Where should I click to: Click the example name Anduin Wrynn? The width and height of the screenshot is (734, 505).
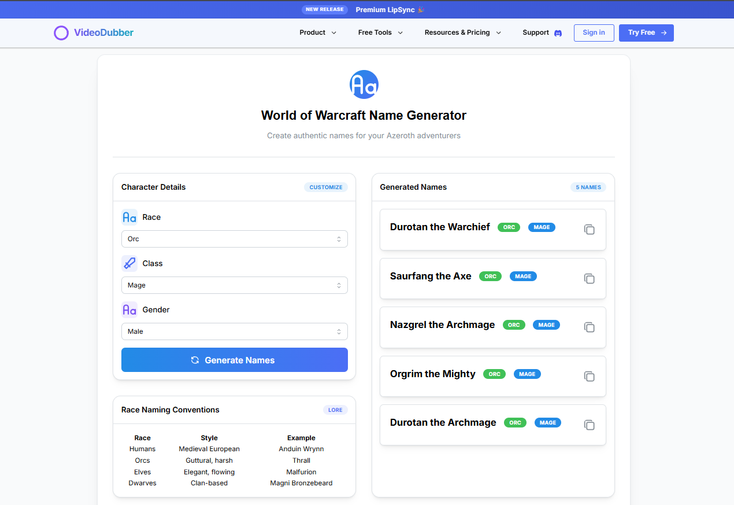[301, 449]
